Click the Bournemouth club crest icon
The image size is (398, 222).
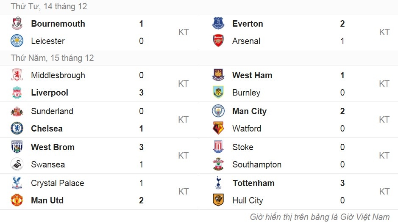[x=17, y=24]
